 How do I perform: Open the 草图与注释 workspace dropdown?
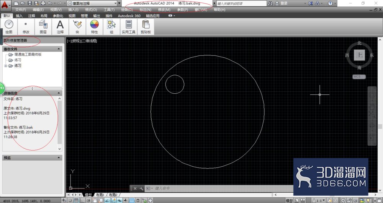(92, 3)
